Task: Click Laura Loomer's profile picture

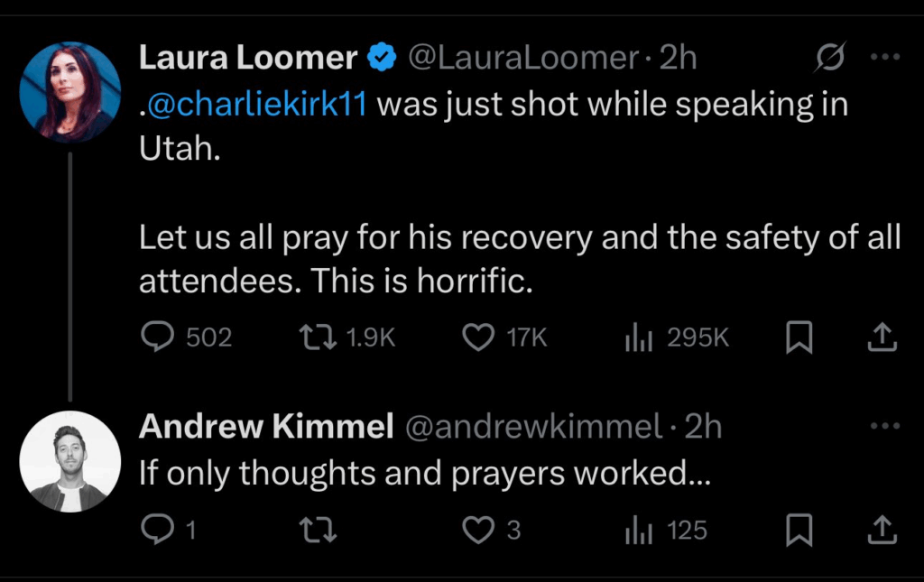Action: (69, 92)
